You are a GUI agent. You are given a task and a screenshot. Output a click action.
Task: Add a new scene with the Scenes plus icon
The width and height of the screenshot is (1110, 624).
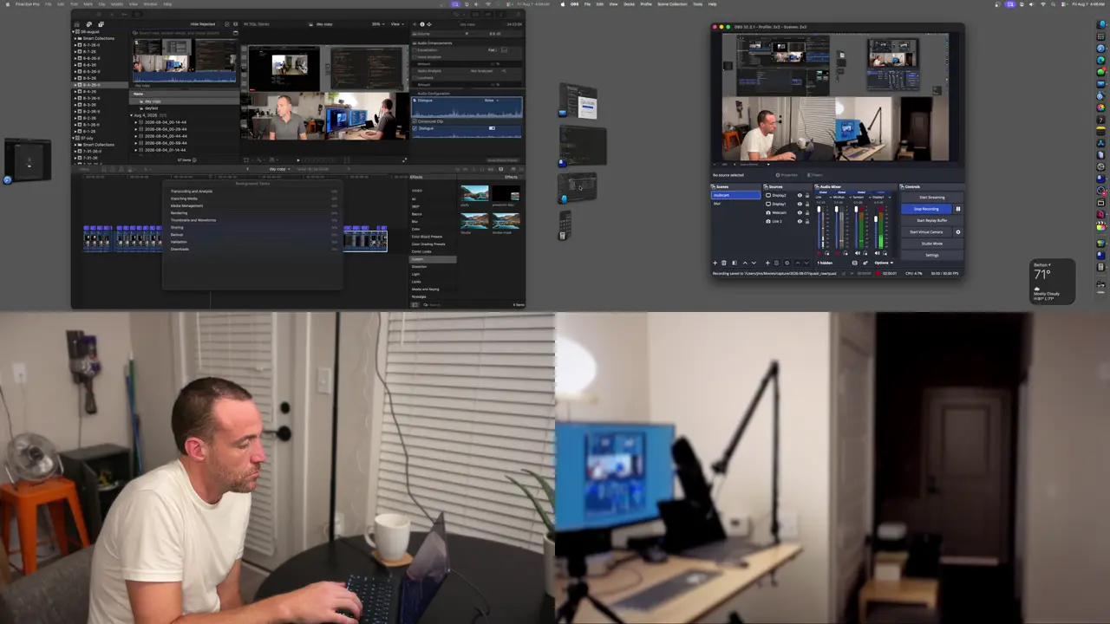pyautogui.click(x=715, y=263)
